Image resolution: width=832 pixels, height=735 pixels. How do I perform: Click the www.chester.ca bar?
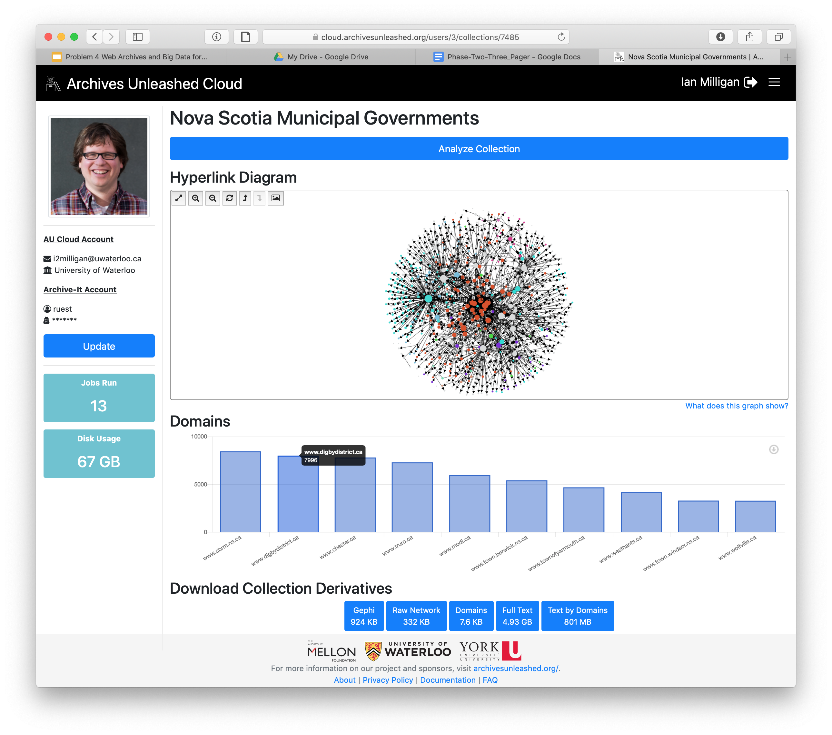(355, 495)
